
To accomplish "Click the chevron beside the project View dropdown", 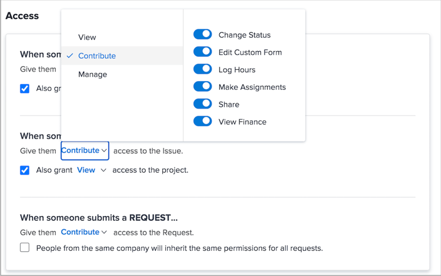I will (x=103, y=170).
